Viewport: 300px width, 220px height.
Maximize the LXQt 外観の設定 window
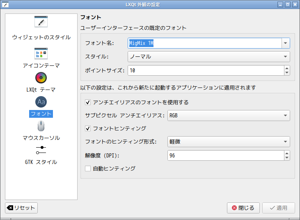(x=288, y=4)
